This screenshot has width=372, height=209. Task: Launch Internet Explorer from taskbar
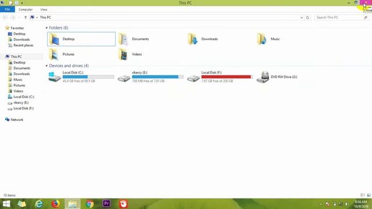click(x=39, y=204)
